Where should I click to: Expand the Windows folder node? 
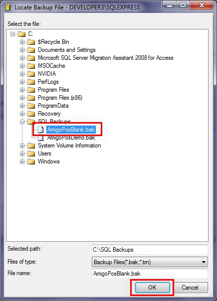(x=22, y=161)
